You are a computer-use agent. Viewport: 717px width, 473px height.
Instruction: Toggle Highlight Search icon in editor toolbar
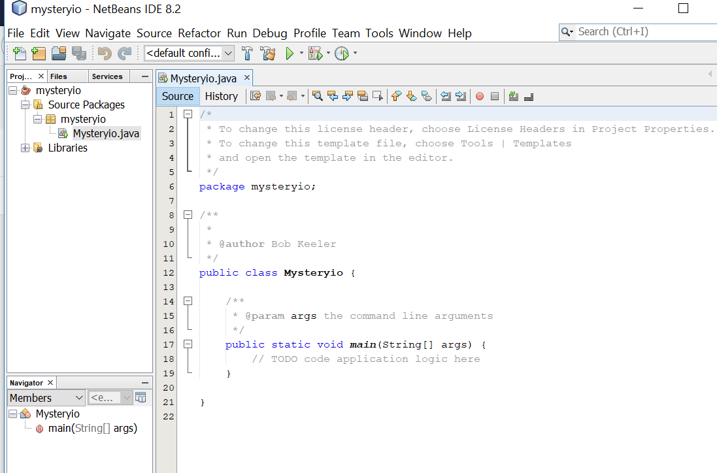tap(363, 96)
